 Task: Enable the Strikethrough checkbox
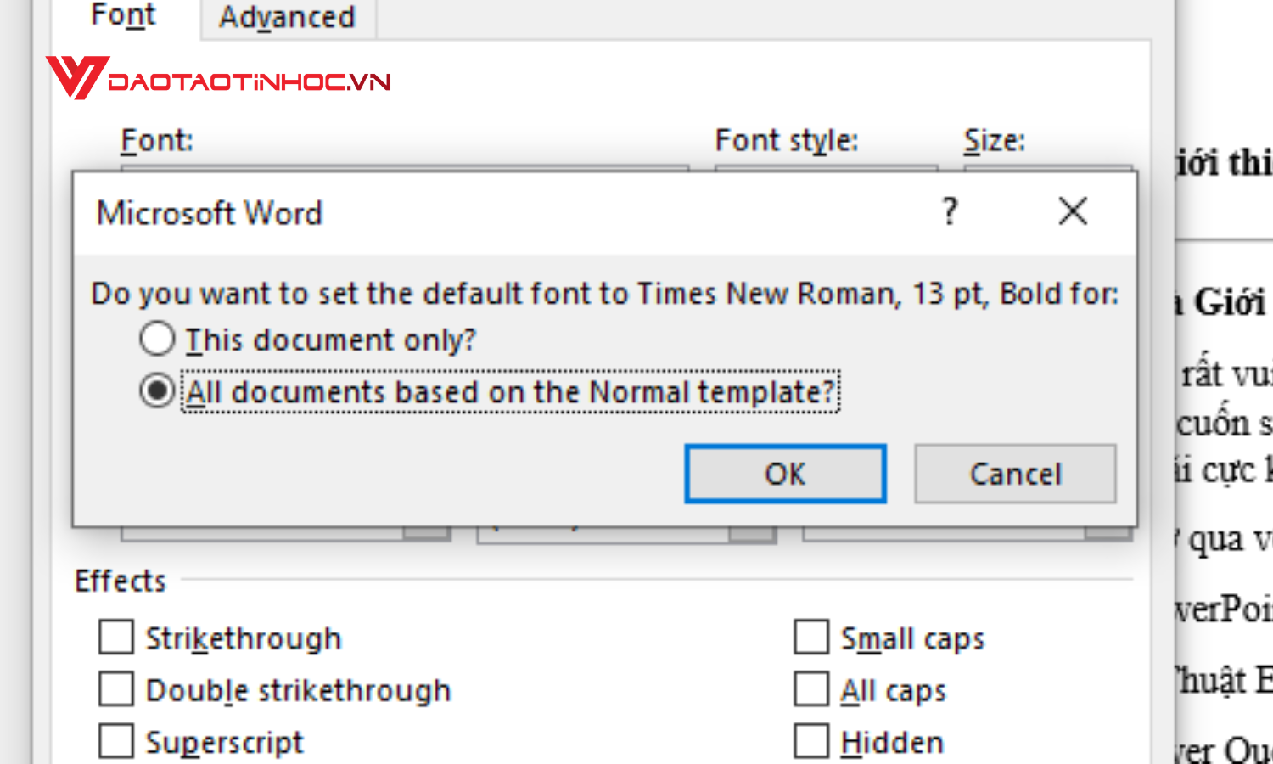[116, 638]
